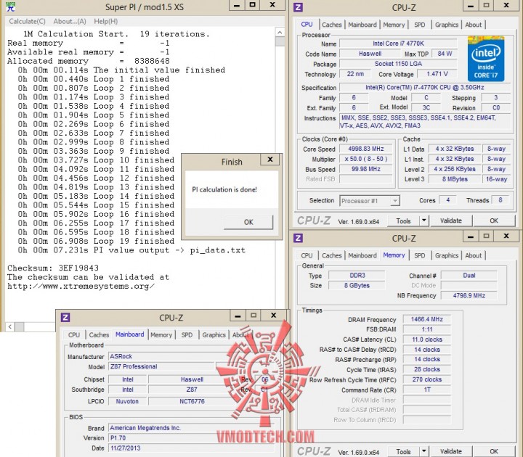Open Help menu in Super PI

coord(106,21)
